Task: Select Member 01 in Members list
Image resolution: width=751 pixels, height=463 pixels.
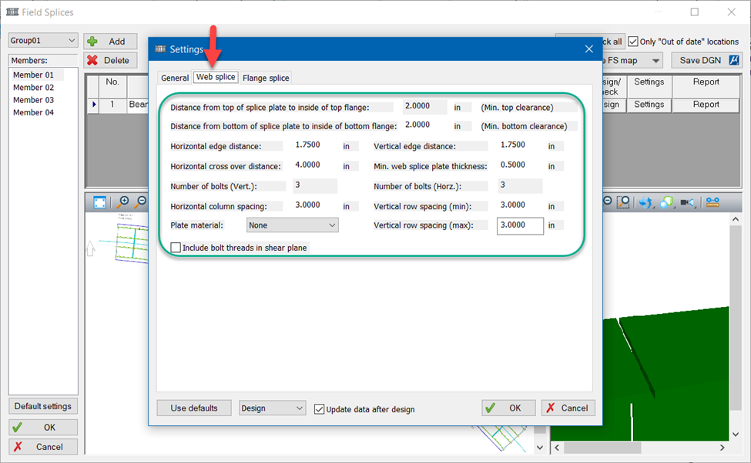Action: [x=34, y=75]
